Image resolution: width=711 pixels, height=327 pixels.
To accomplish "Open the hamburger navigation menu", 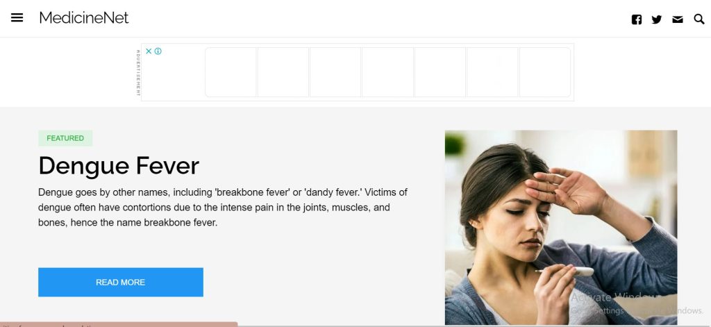I will 17,17.
